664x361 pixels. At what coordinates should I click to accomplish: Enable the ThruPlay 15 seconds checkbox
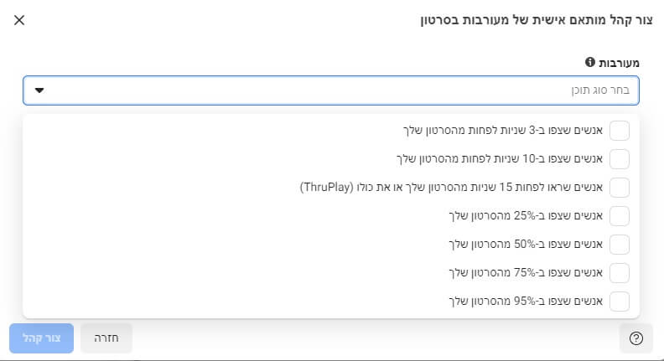pyautogui.click(x=619, y=188)
